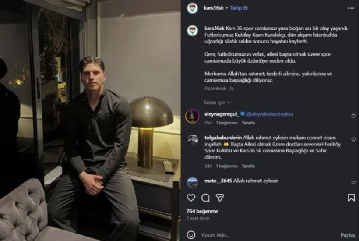The height and width of the screenshot is (241, 359).
Task: Open kars36sk profile picture in header
Action: click(x=192, y=8)
